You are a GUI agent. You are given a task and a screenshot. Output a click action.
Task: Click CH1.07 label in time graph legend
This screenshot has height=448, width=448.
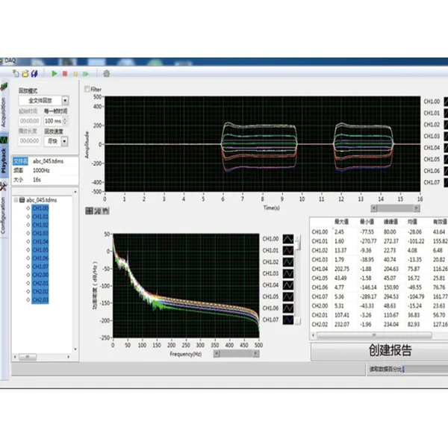[x=432, y=182]
